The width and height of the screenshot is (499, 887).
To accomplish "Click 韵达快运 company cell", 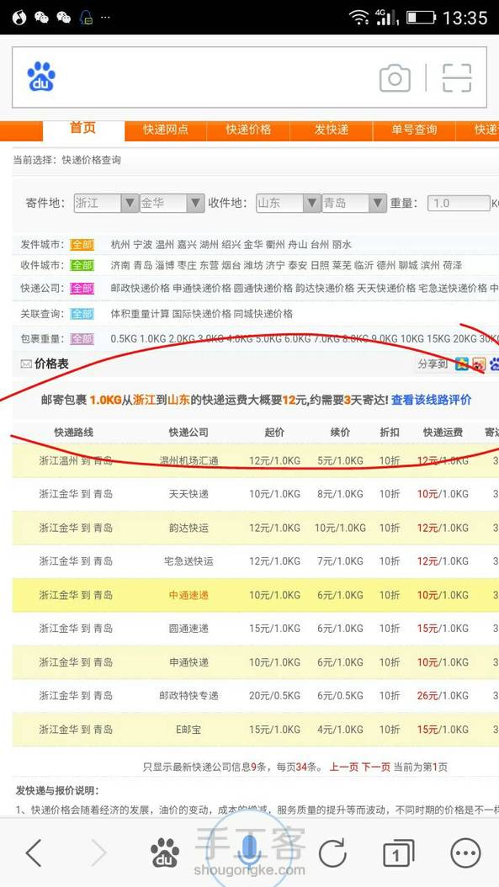I will click(x=188, y=528).
